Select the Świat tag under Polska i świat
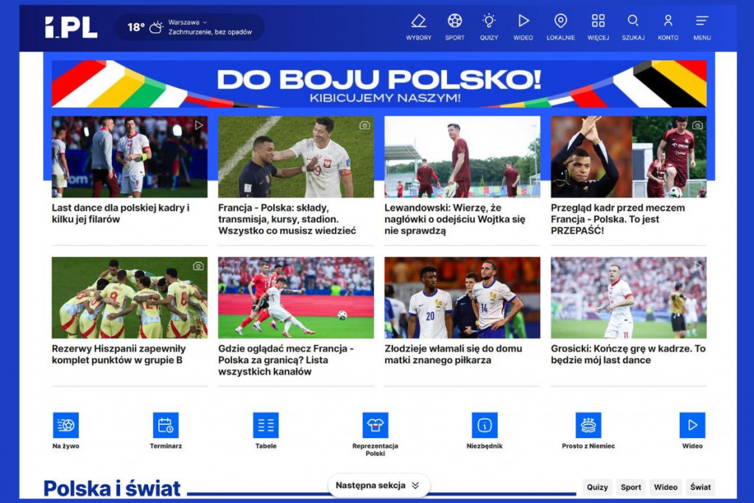This screenshot has height=503, width=754. tap(700, 487)
